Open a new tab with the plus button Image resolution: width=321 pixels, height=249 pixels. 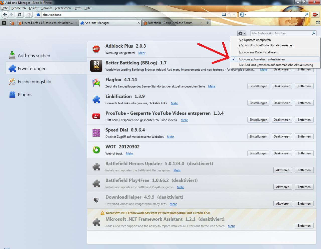point(208,23)
